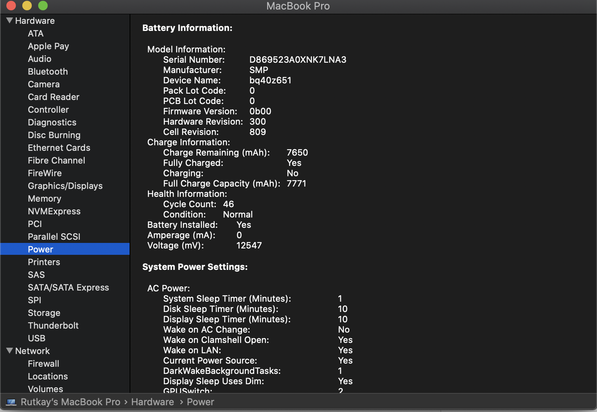
Task: Open USB device information
Action: 37,338
